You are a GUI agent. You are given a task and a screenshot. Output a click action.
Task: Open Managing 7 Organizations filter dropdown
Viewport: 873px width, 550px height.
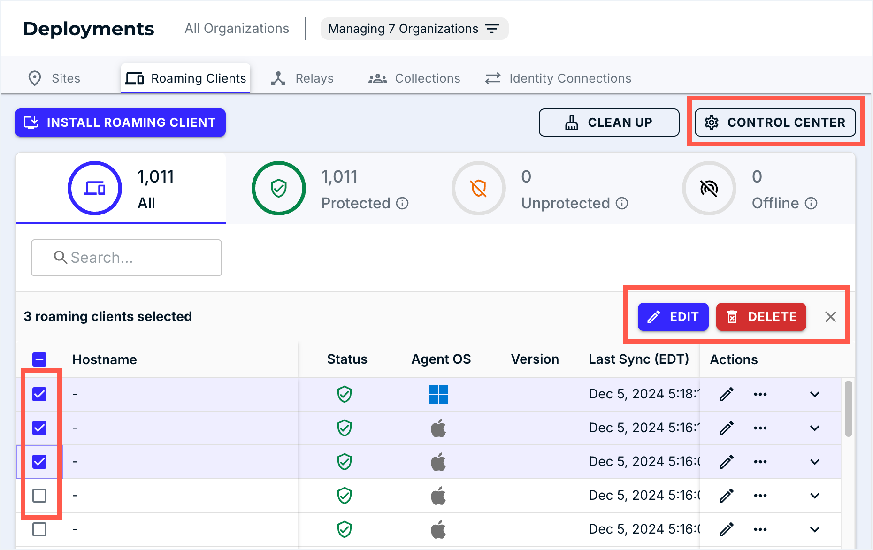[414, 29]
